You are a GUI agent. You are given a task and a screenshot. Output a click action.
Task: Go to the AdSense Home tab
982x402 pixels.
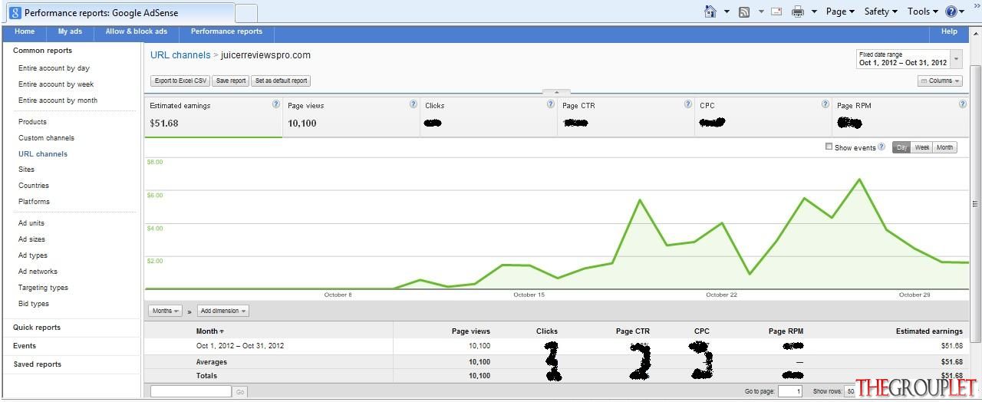point(25,31)
